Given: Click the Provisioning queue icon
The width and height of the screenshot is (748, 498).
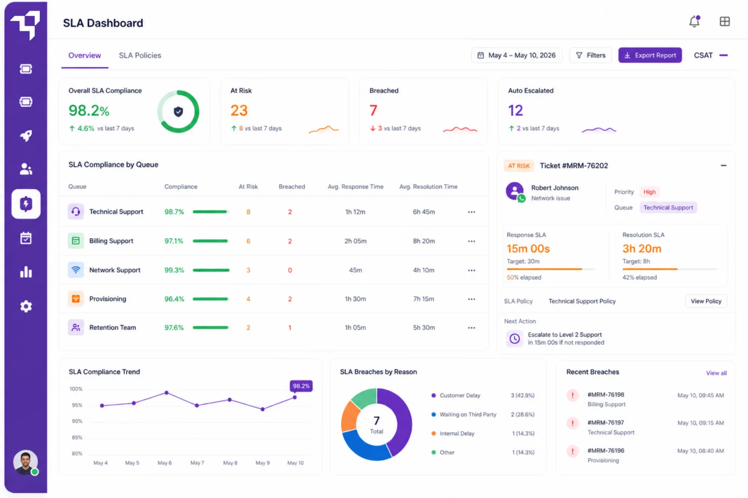Looking at the screenshot, I should (76, 299).
